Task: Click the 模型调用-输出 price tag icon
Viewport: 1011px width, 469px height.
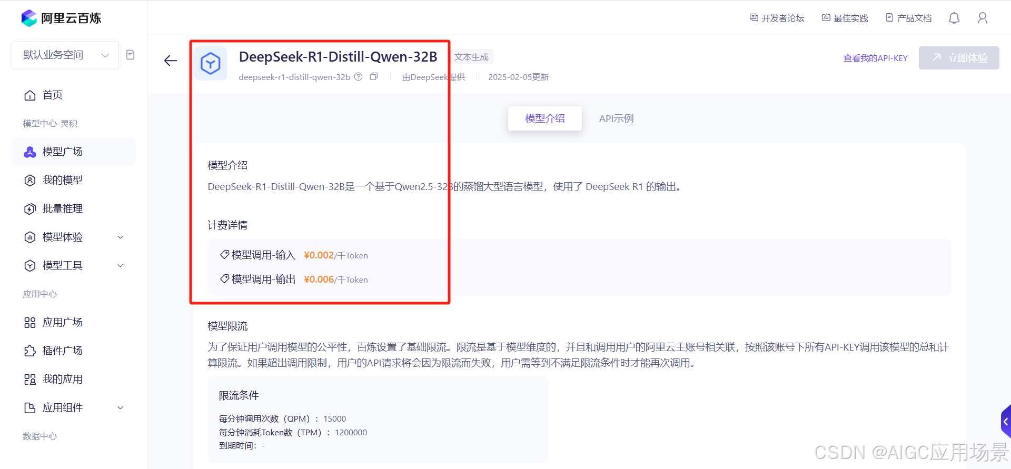Action: coord(225,279)
